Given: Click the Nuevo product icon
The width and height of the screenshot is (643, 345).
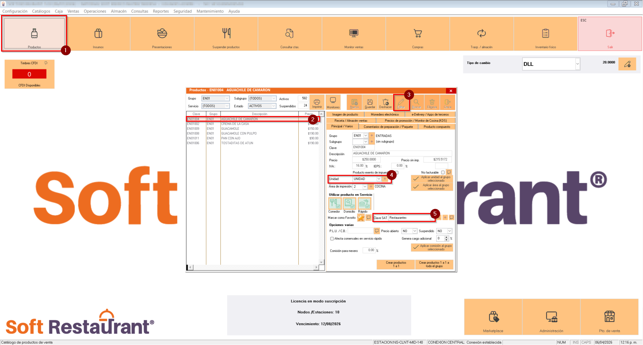Looking at the screenshot, I should [x=354, y=102].
